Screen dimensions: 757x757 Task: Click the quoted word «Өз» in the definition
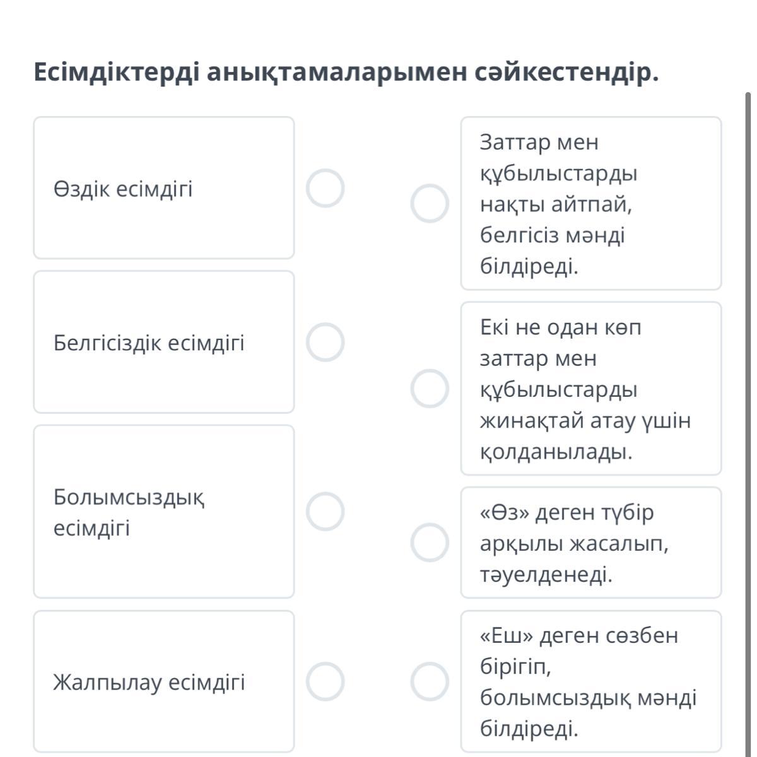(504, 513)
